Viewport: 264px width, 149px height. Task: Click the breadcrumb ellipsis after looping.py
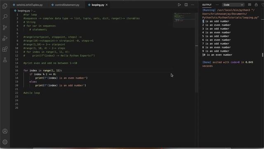tap(34, 11)
